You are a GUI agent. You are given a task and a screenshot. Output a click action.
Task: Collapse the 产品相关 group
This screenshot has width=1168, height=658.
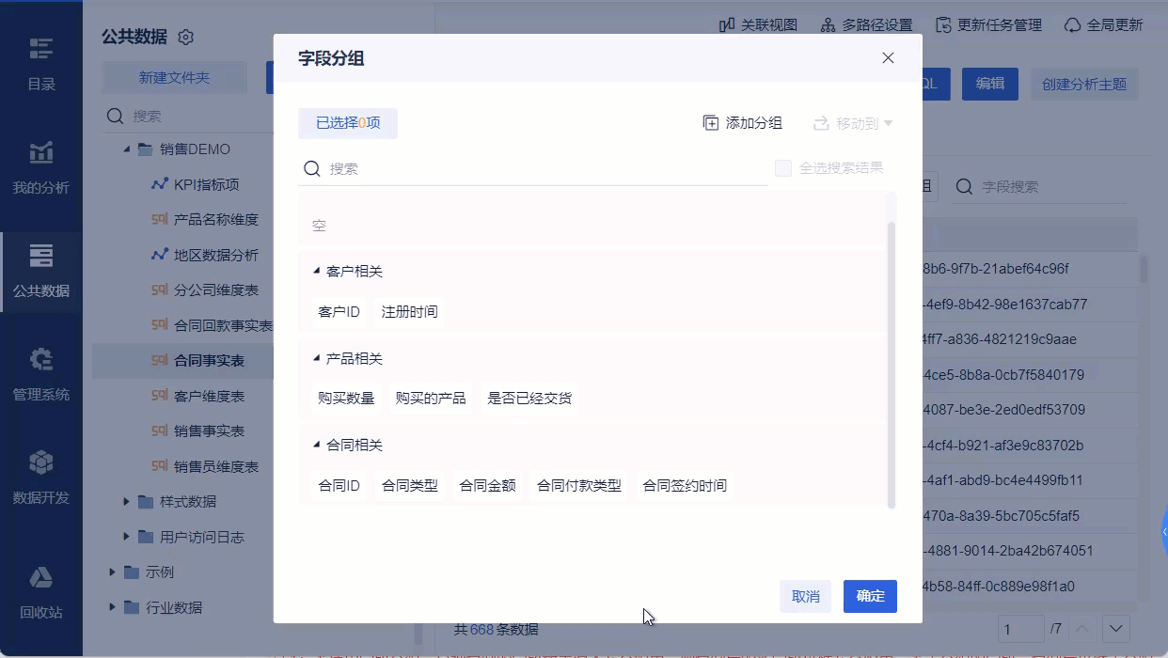pos(317,359)
